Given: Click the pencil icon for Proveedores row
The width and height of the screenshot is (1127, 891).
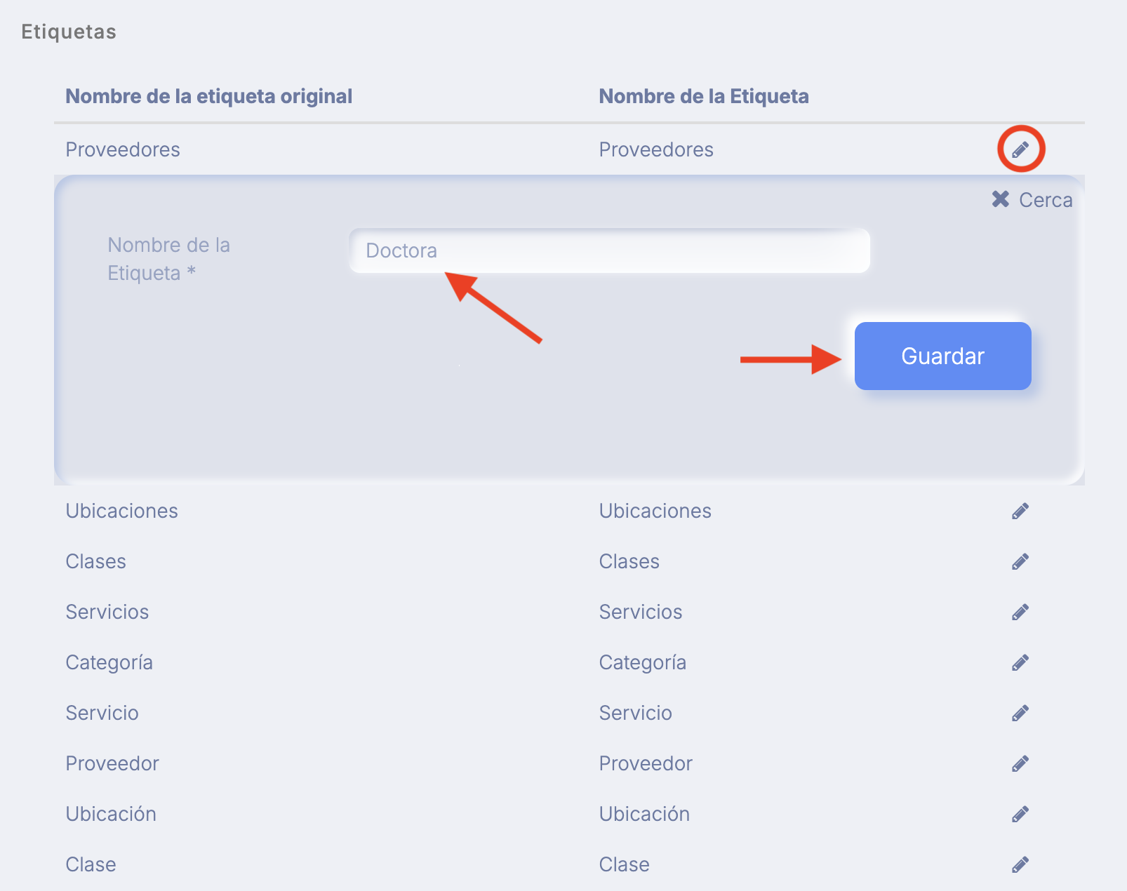Looking at the screenshot, I should pyautogui.click(x=1020, y=149).
